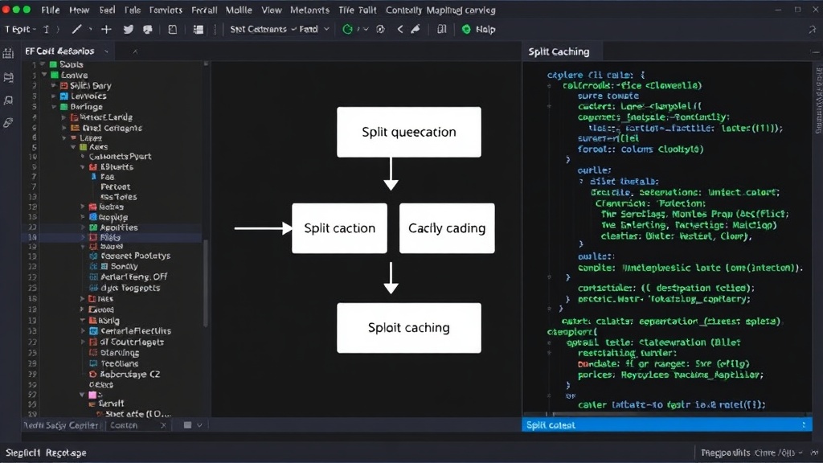Viewport: 823px width, 463px height.
Task: Click the square document icon in the toolbar
Action: coord(172,30)
